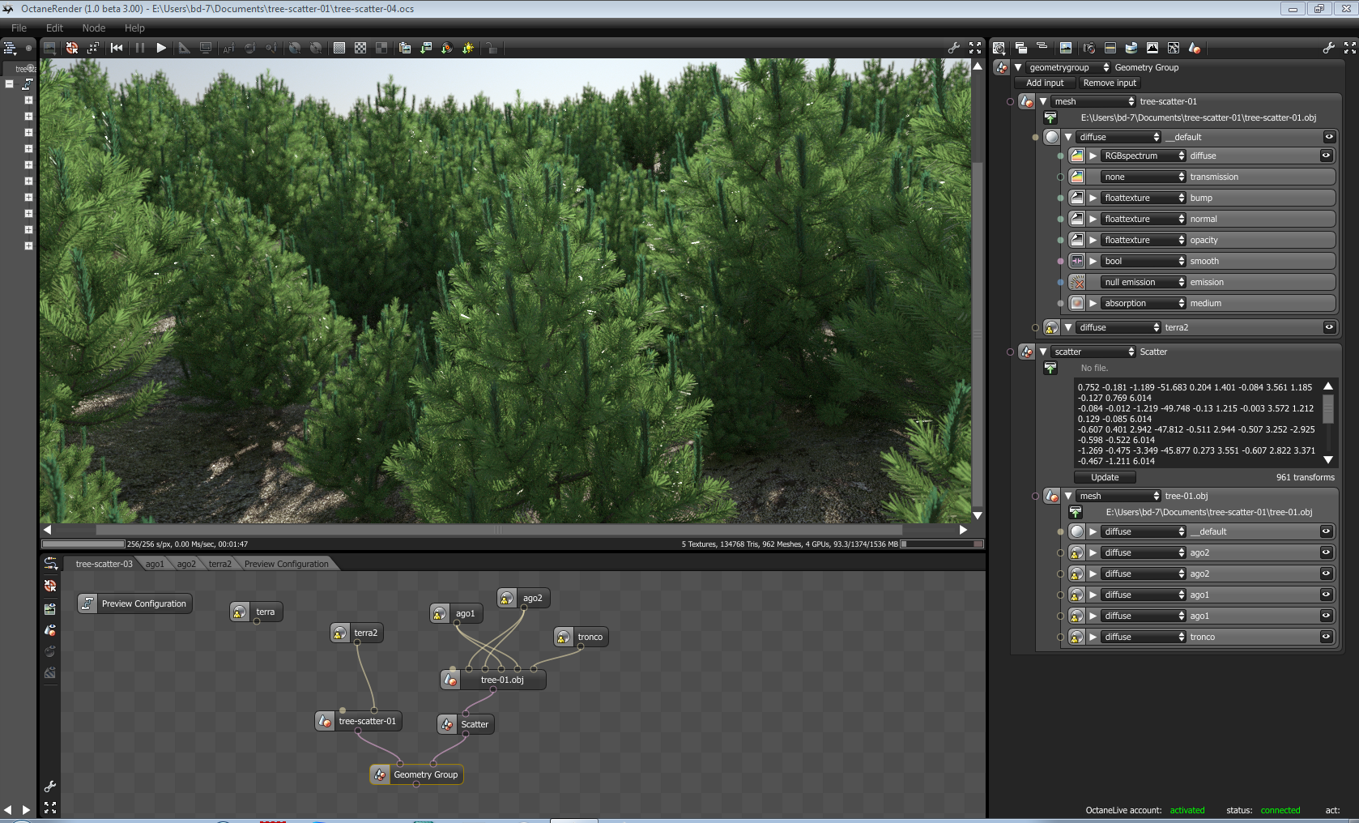Open the absorption medium dropdown
The image size is (1359, 823).
pyautogui.click(x=1144, y=303)
